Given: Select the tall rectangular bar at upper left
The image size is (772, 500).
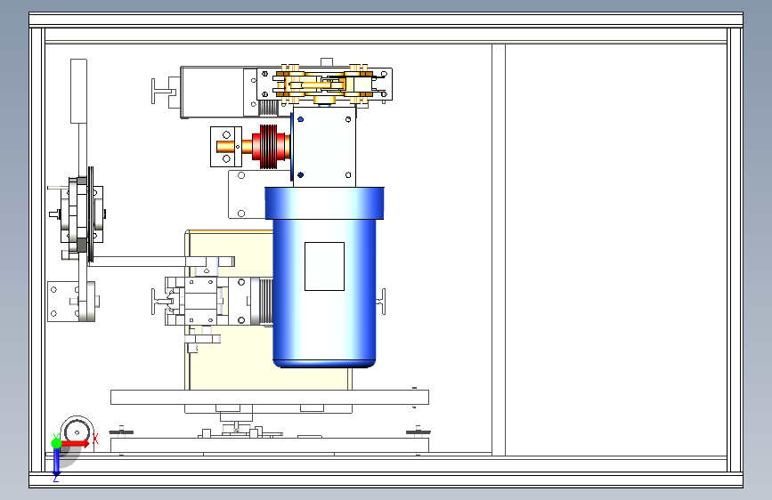Looking at the screenshot, I should (78, 91).
